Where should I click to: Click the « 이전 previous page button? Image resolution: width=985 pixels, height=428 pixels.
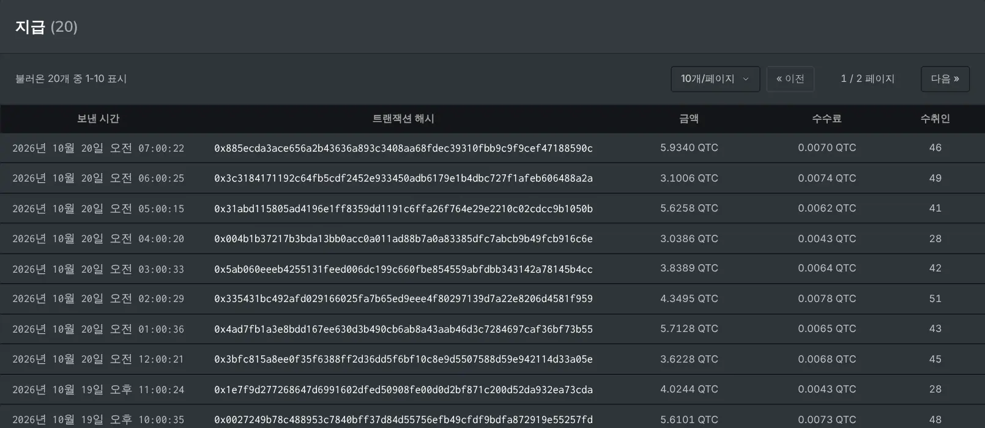[x=790, y=79]
